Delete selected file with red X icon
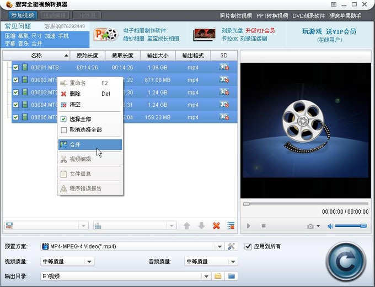The image size is (375, 287). [x=216, y=226]
